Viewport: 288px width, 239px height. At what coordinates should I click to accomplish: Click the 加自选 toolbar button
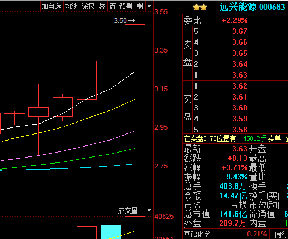click(x=51, y=6)
